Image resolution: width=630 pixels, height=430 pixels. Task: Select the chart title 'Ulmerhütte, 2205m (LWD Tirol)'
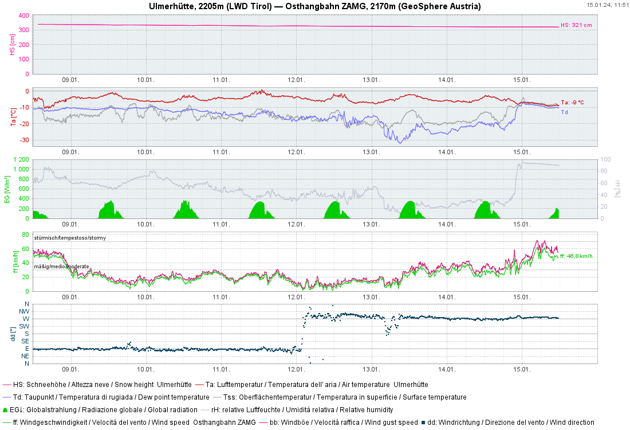pyautogui.click(x=210, y=6)
